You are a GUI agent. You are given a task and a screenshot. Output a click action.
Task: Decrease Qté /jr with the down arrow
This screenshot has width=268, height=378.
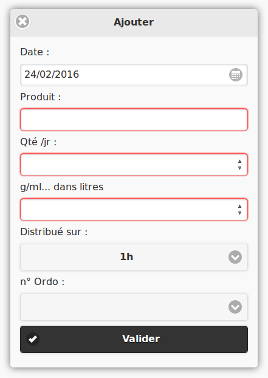click(x=239, y=168)
